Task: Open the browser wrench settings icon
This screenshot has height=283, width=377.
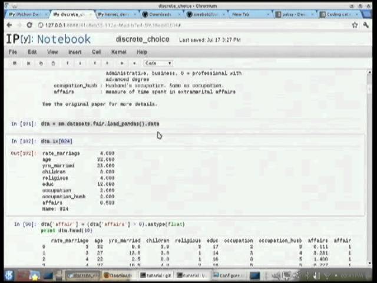Action: coord(366,25)
